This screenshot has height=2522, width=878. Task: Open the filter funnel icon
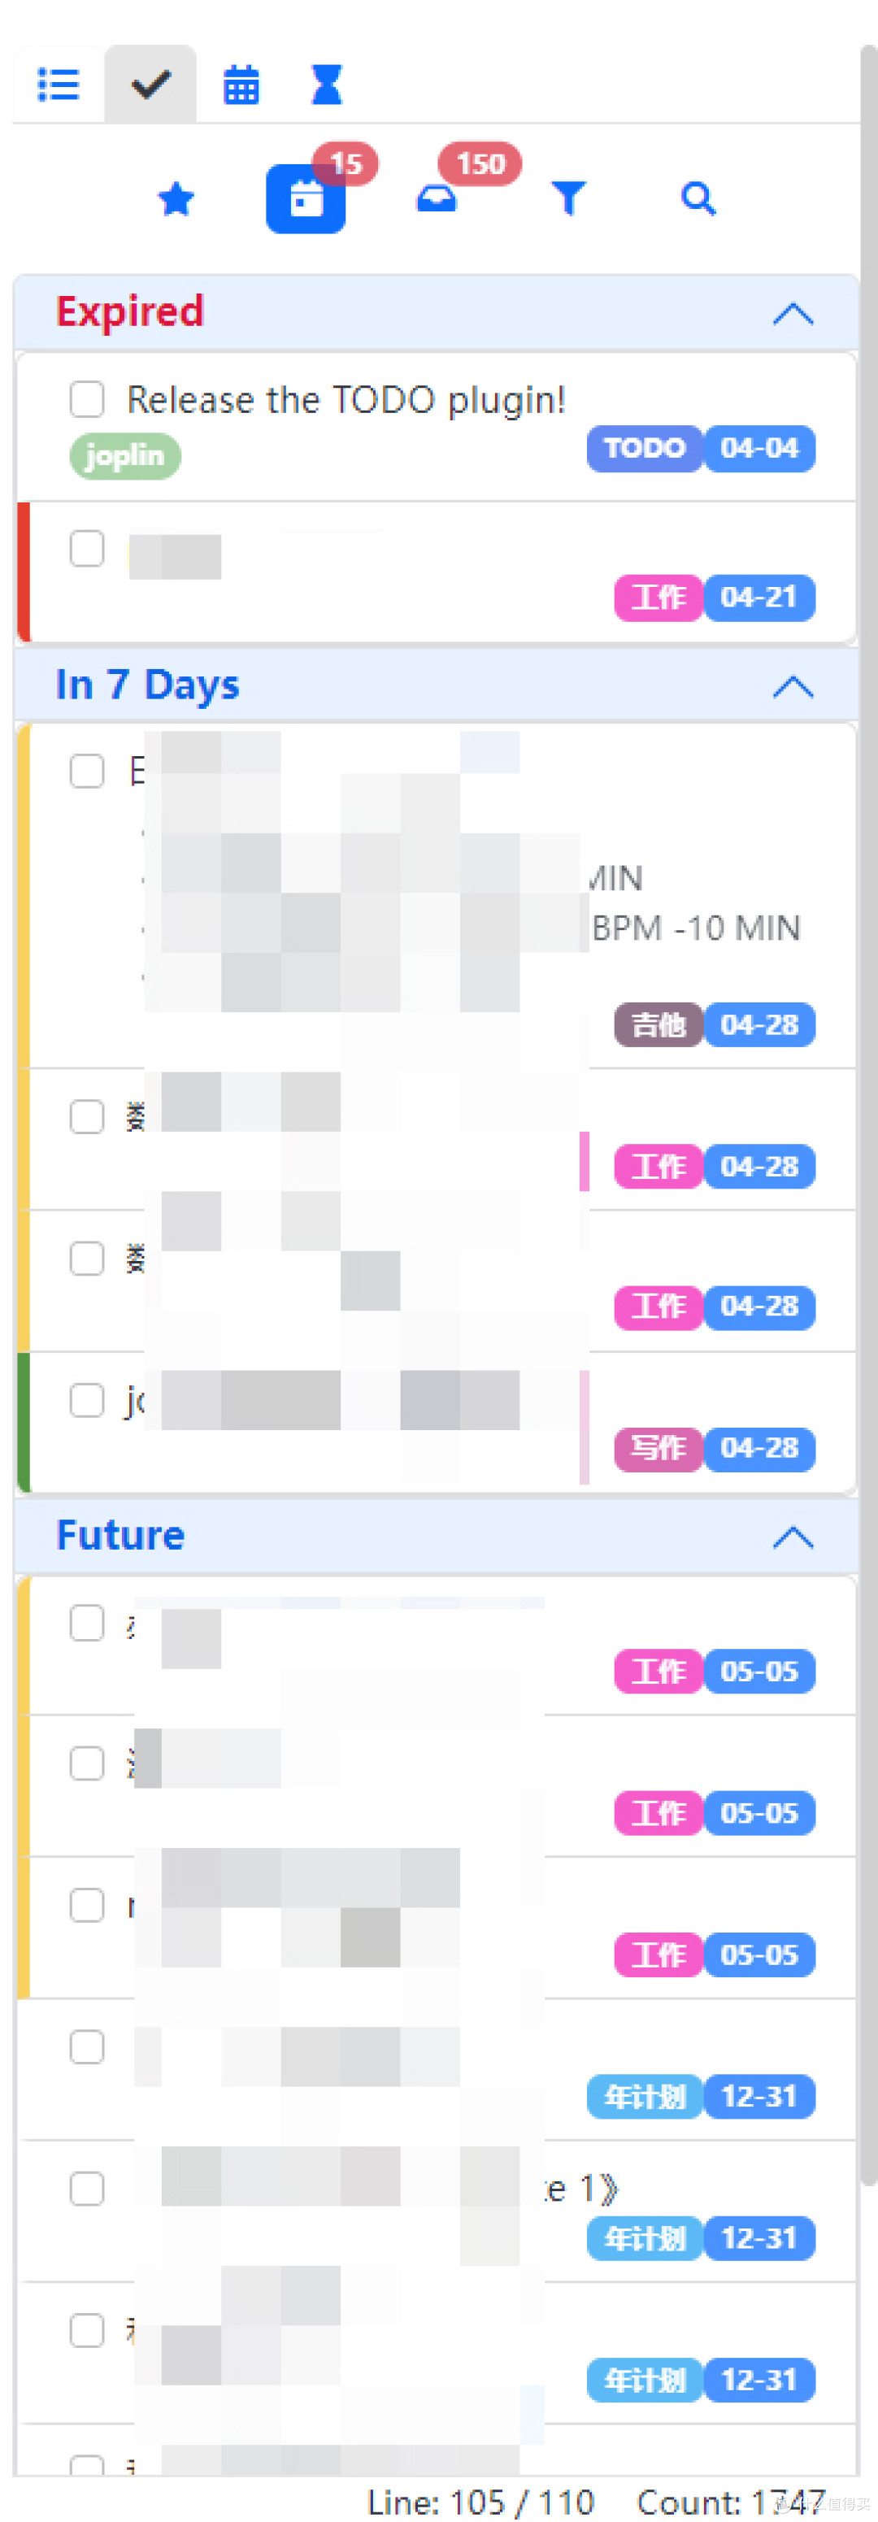click(x=567, y=198)
